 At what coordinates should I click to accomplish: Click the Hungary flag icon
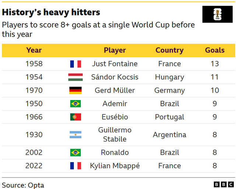coord(75,77)
